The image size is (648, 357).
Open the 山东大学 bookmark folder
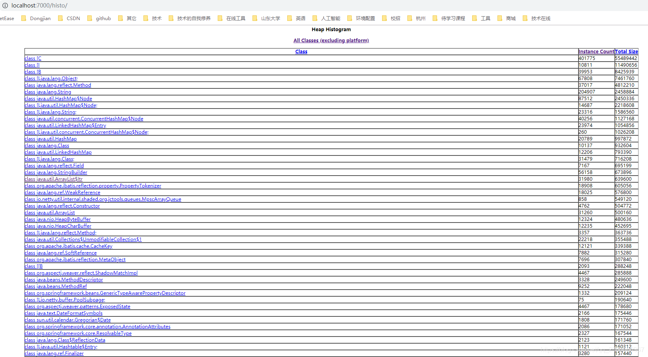click(266, 18)
